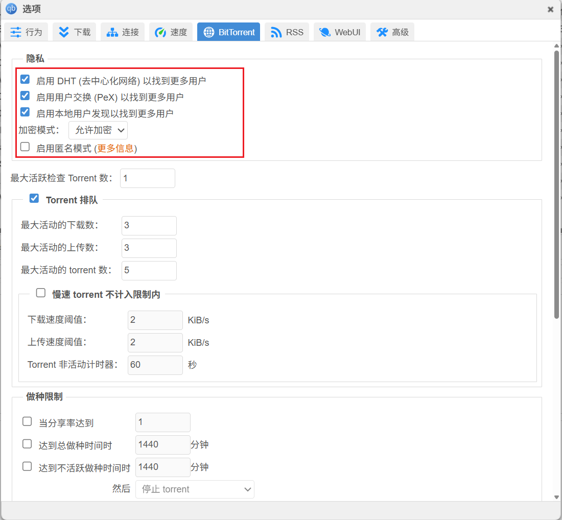
Task: Click the speedometer icon on 速度 tab
Action: click(160, 32)
